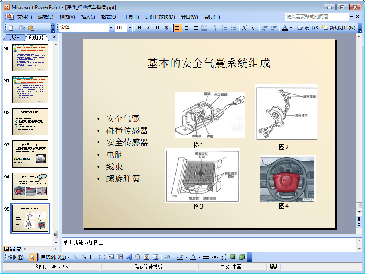Select the Rectangle shape tool
This screenshot has width=365, height=274.
(93, 257)
